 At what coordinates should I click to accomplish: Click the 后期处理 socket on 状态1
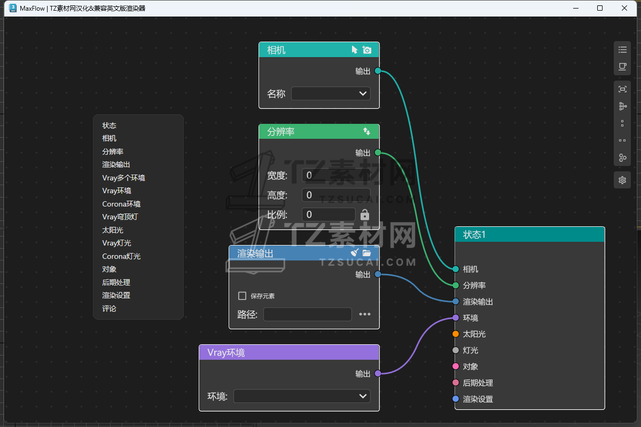pyautogui.click(x=456, y=383)
